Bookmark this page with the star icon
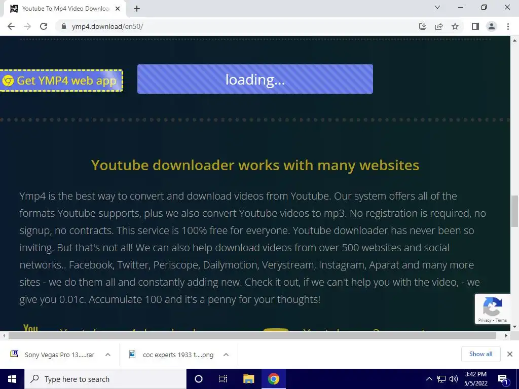The image size is (519, 389). (455, 26)
